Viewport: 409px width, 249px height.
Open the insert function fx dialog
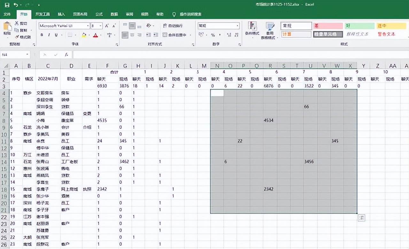point(66,55)
